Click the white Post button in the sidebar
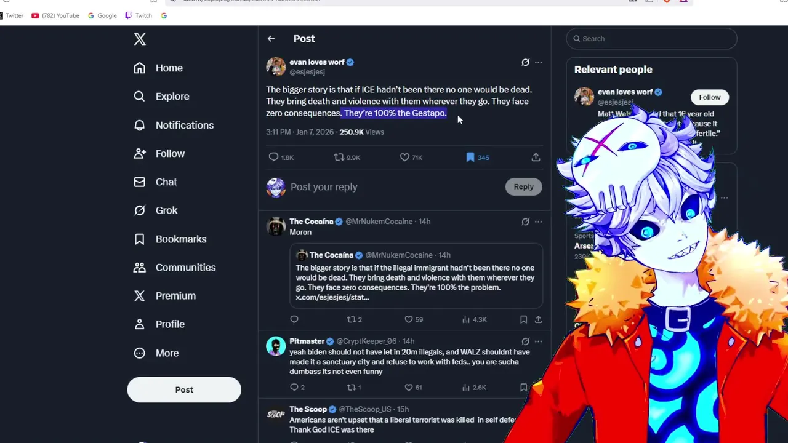Viewport: 788px width, 443px height. click(x=184, y=389)
